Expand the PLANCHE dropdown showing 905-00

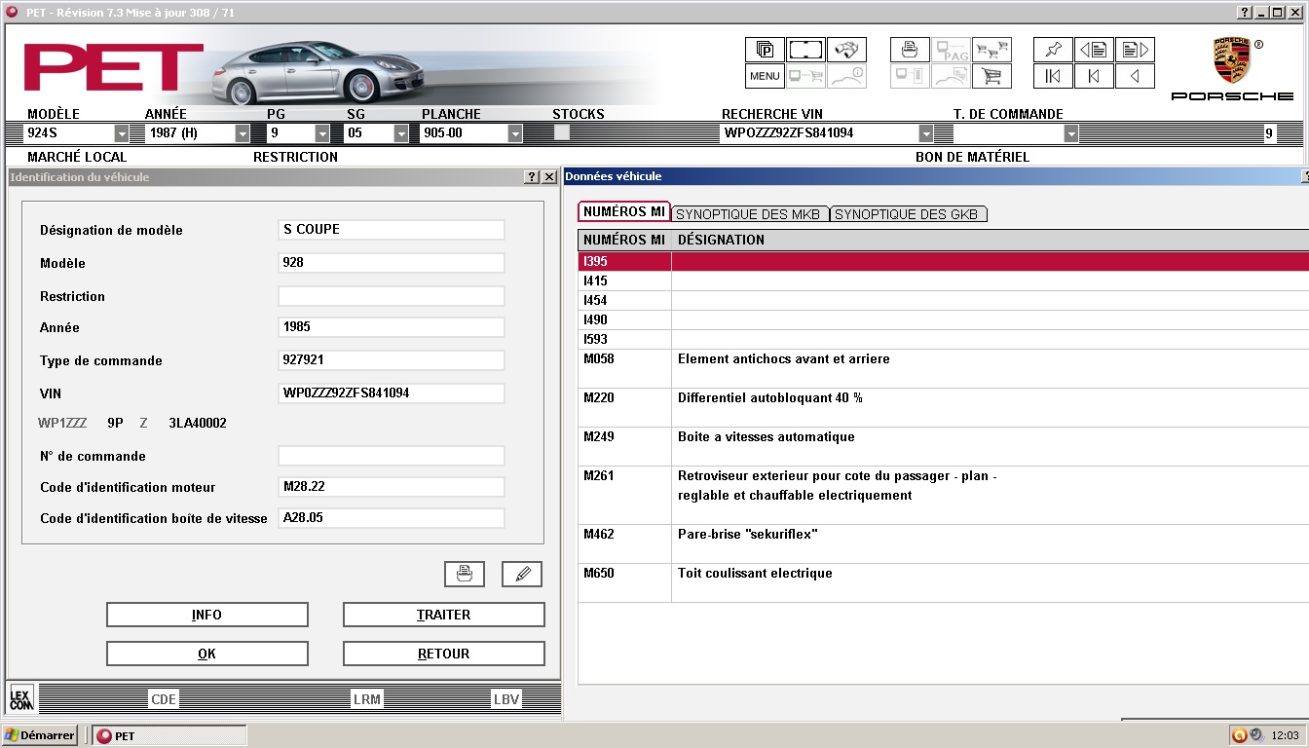coord(515,133)
